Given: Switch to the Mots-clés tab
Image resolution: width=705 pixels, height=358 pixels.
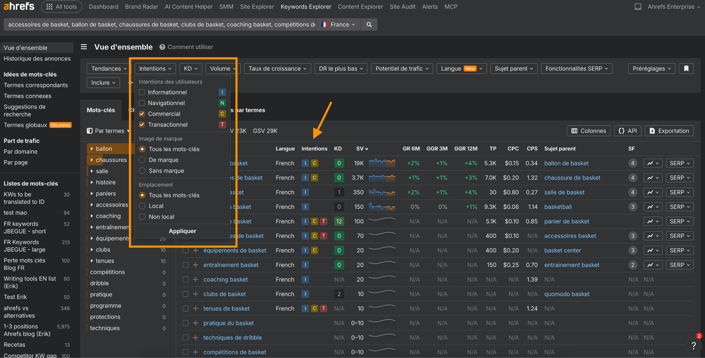Looking at the screenshot, I should (101, 110).
